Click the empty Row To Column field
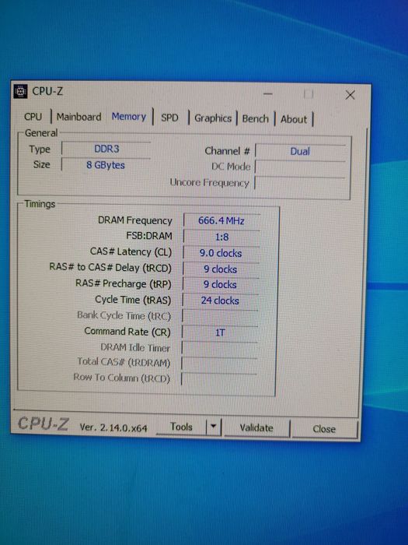The image size is (408, 545). click(x=219, y=379)
